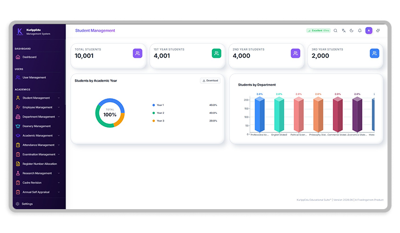Click the 3rd Year Students blue icon
This screenshot has height=233, width=400.
click(x=374, y=53)
